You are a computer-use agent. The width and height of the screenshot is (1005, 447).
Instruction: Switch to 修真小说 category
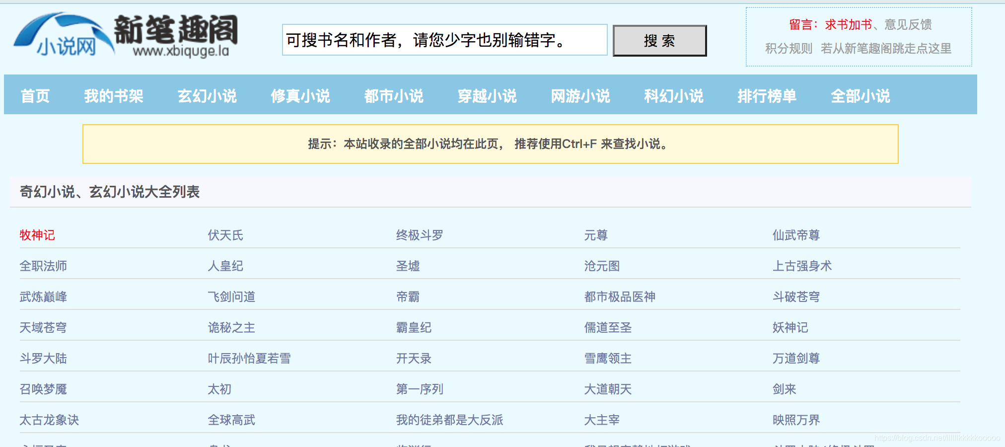click(300, 95)
